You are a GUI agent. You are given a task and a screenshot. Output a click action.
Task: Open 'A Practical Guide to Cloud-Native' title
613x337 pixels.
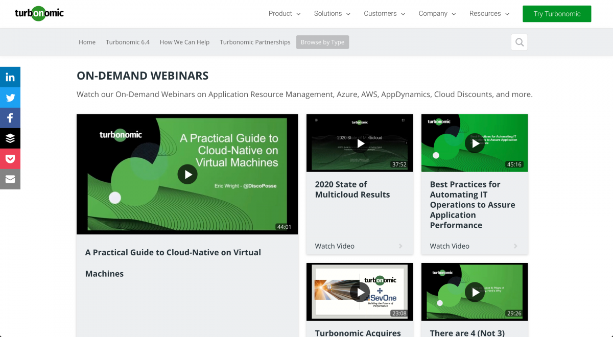(173, 263)
